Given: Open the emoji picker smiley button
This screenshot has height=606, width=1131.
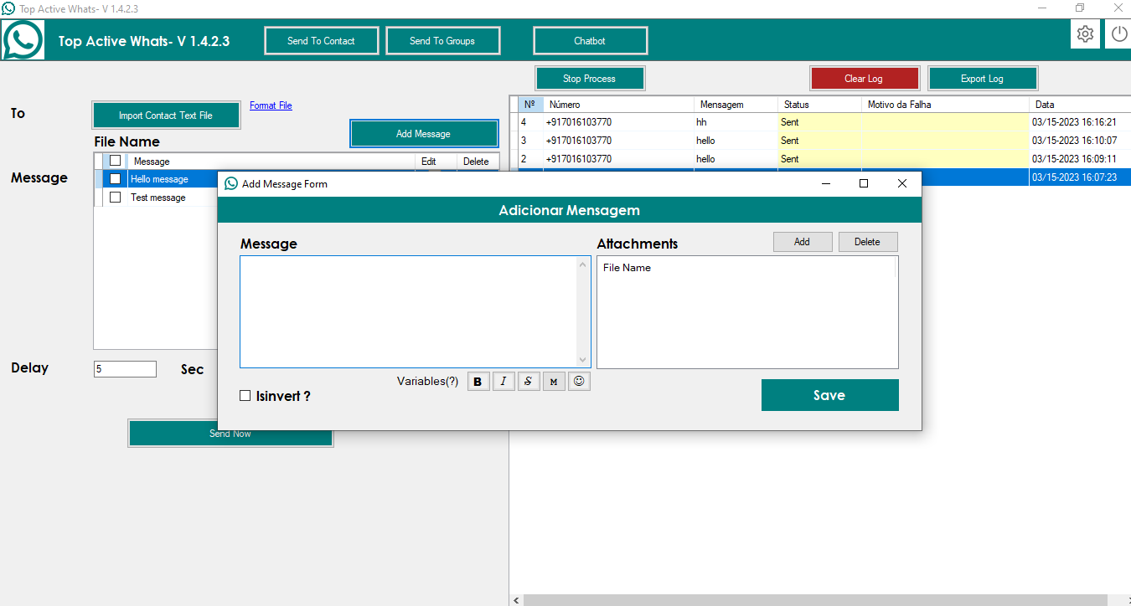Looking at the screenshot, I should click(579, 382).
